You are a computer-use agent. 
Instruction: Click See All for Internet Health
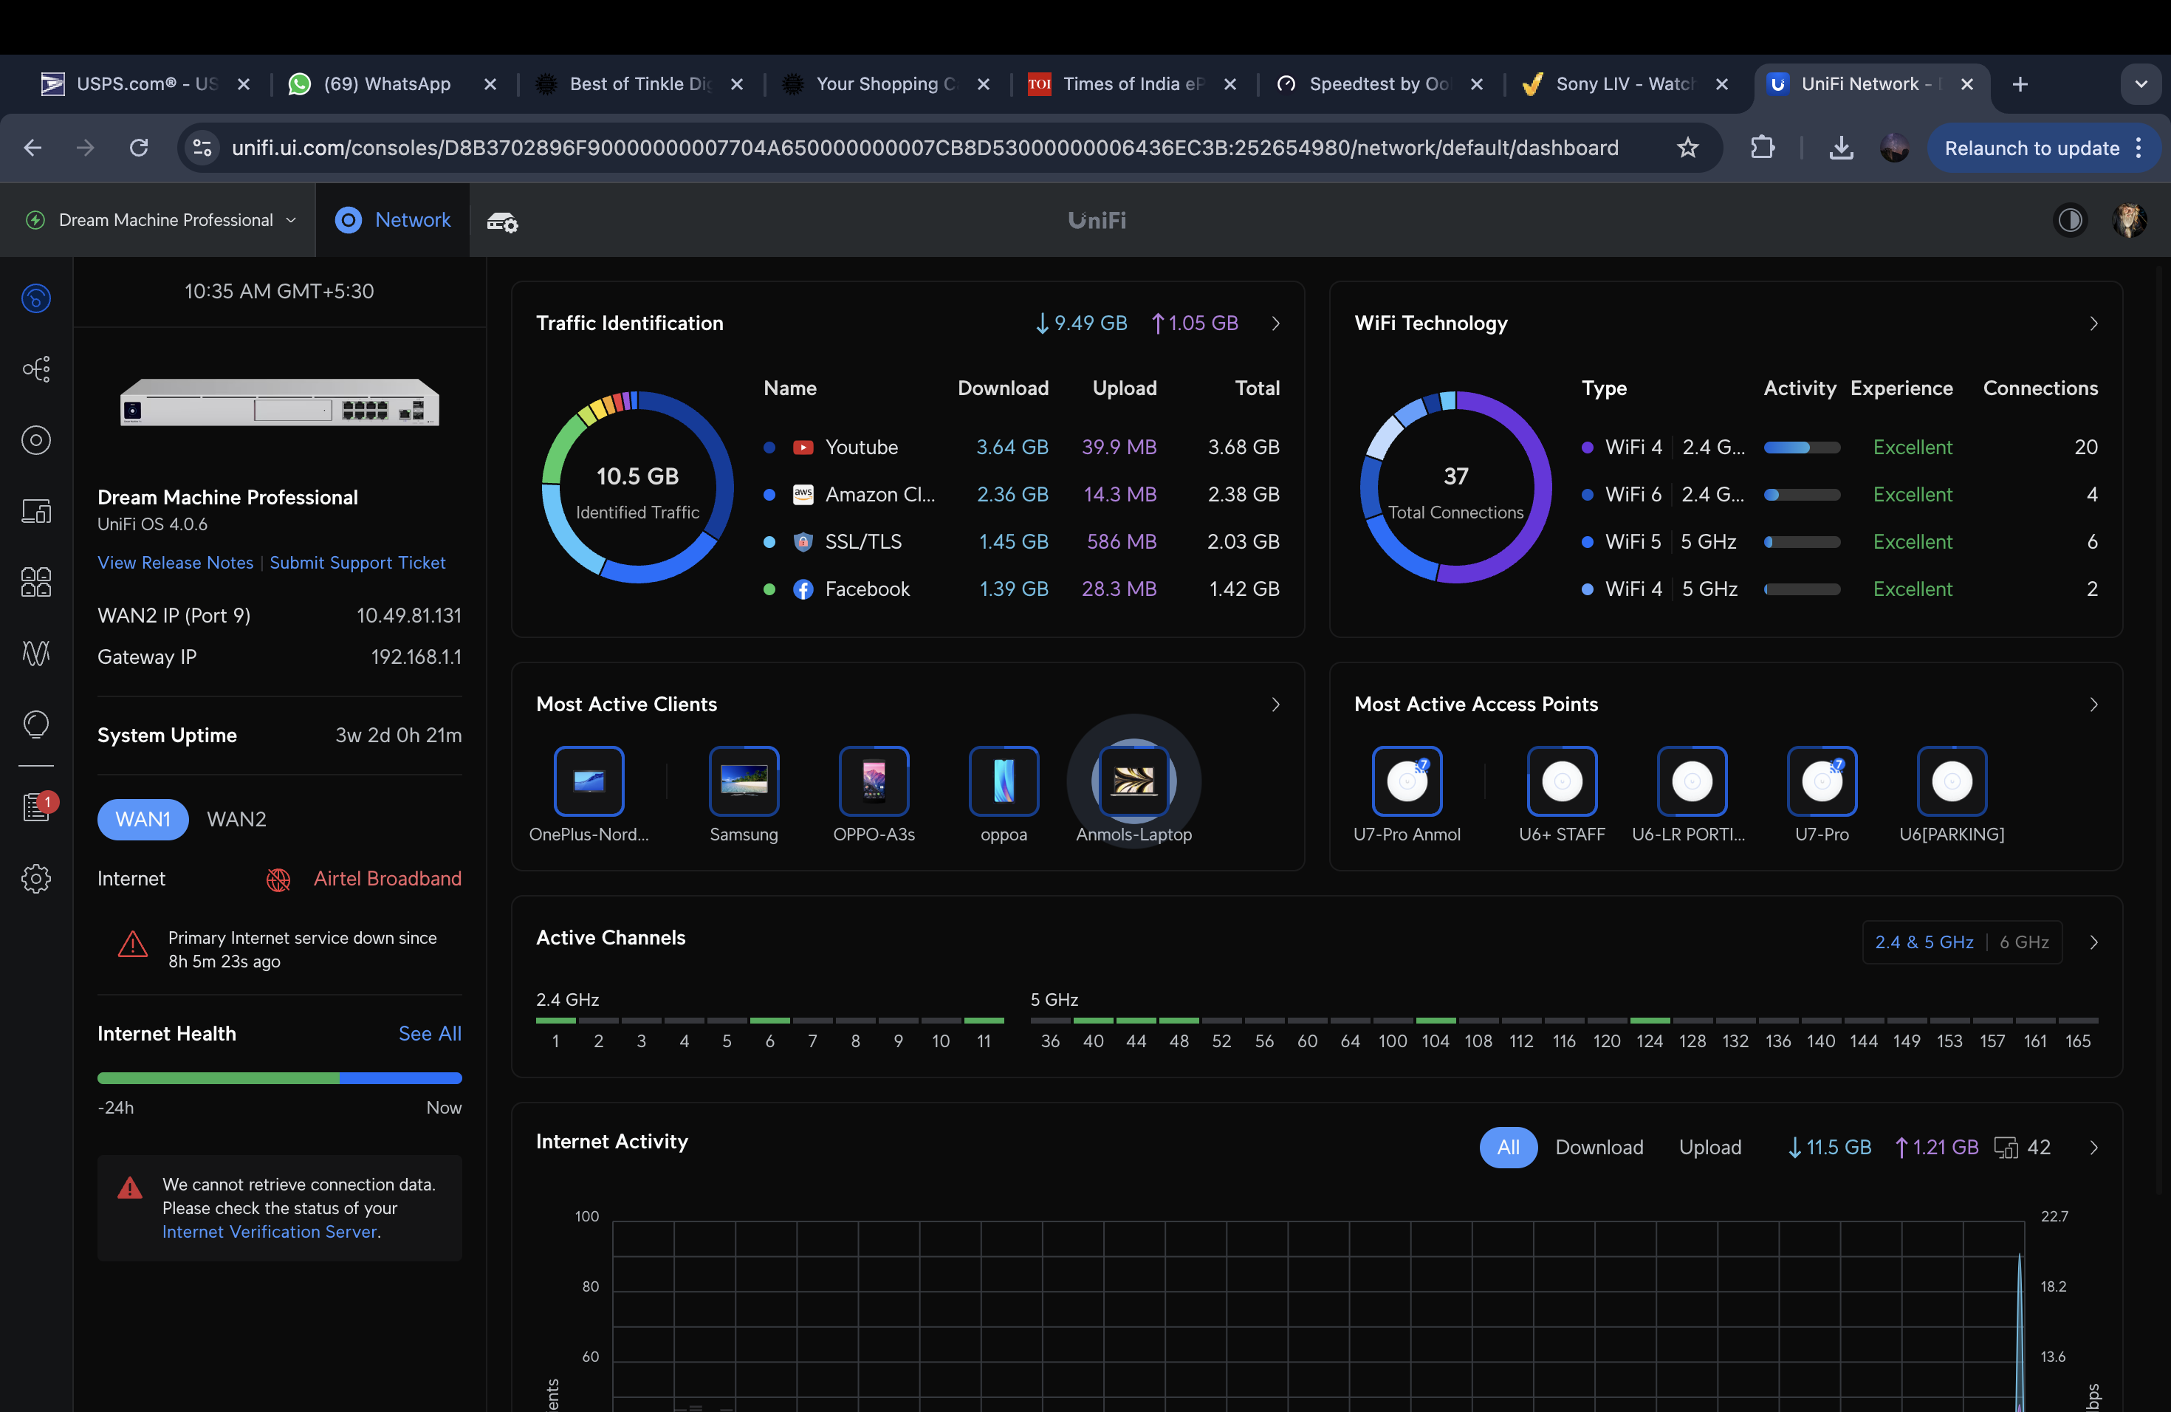(430, 1032)
